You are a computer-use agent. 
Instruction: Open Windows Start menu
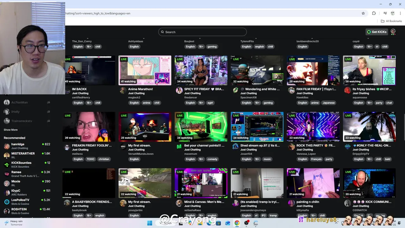(149, 223)
